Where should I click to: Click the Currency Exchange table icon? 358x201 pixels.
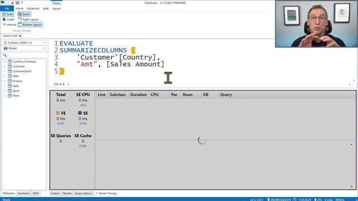tap(10, 61)
